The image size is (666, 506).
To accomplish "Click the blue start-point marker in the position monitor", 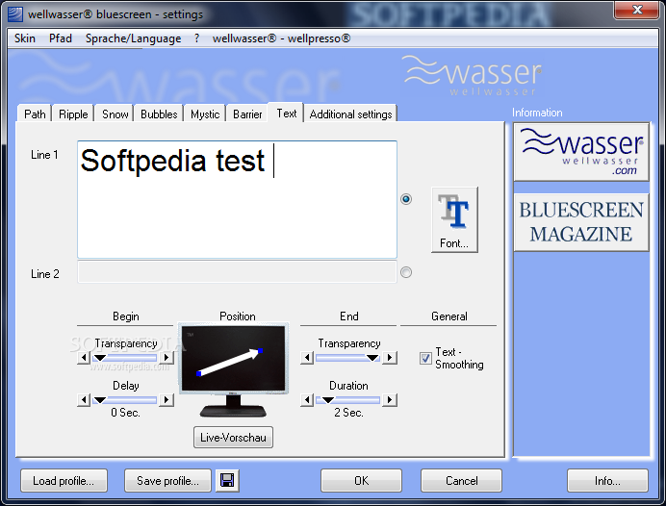I will coord(198,373).
